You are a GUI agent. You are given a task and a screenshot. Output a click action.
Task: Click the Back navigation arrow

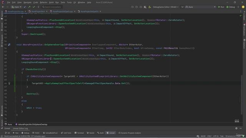coord(3,7)
